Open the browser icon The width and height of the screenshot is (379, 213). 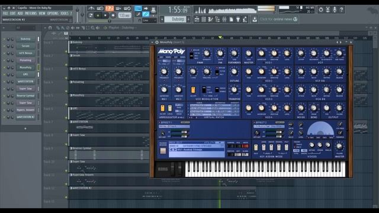point(217,20)
